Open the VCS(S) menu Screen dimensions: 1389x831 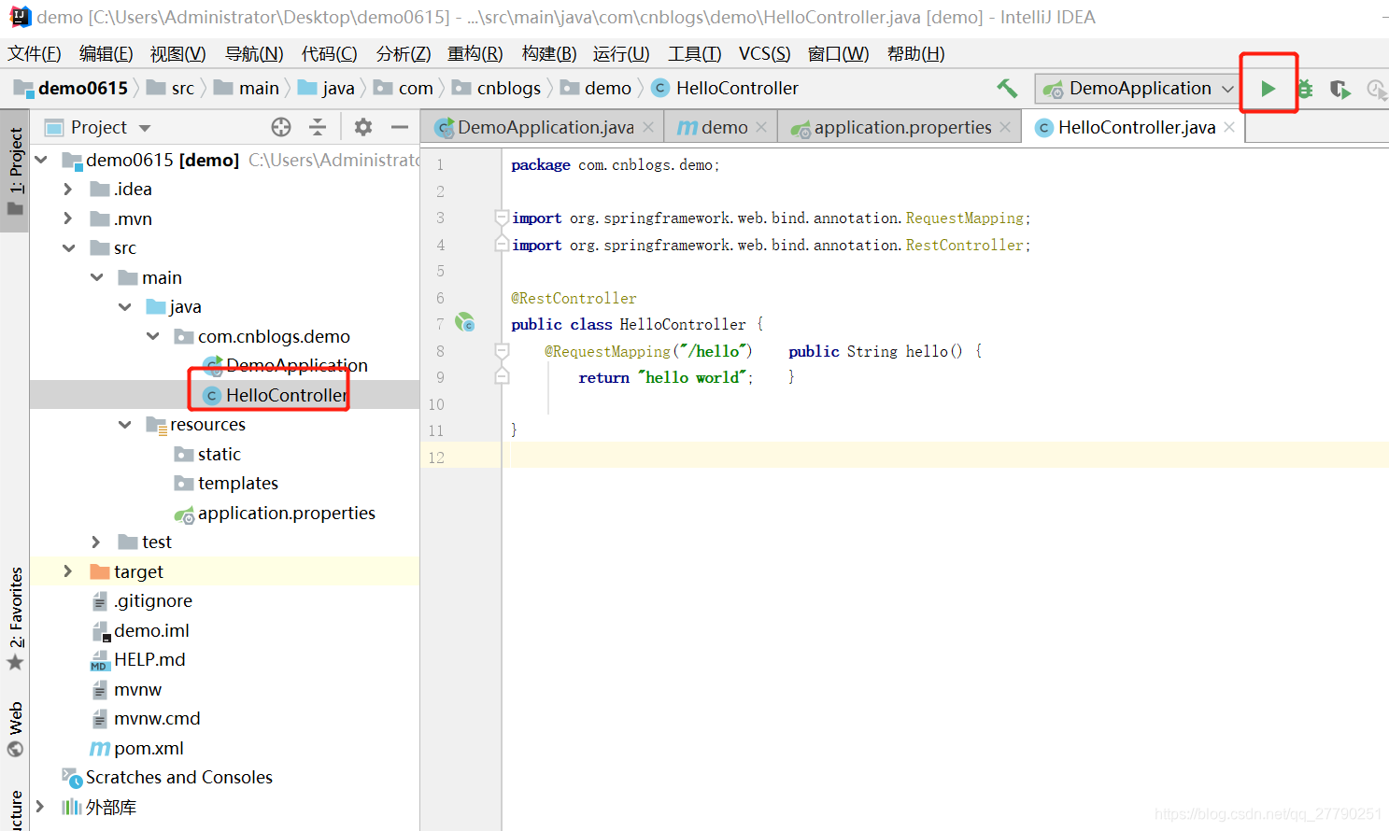pos(765,54)
